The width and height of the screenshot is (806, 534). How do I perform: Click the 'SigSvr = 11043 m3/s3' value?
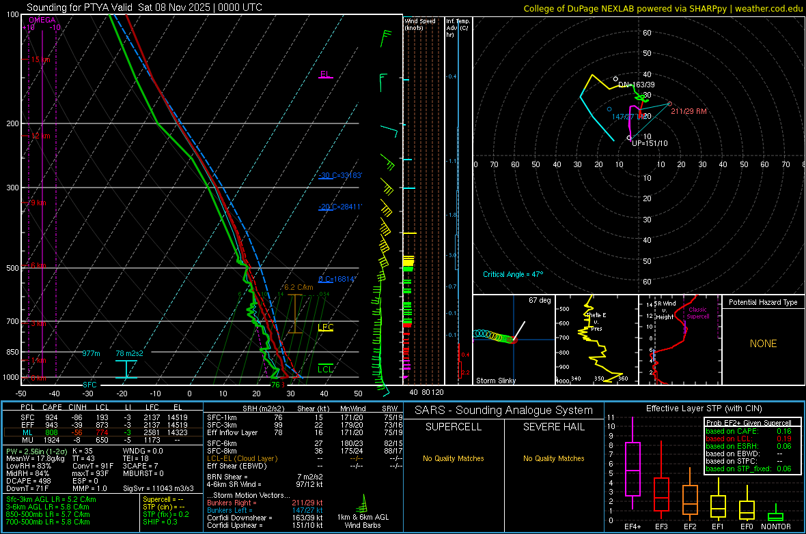158,488
